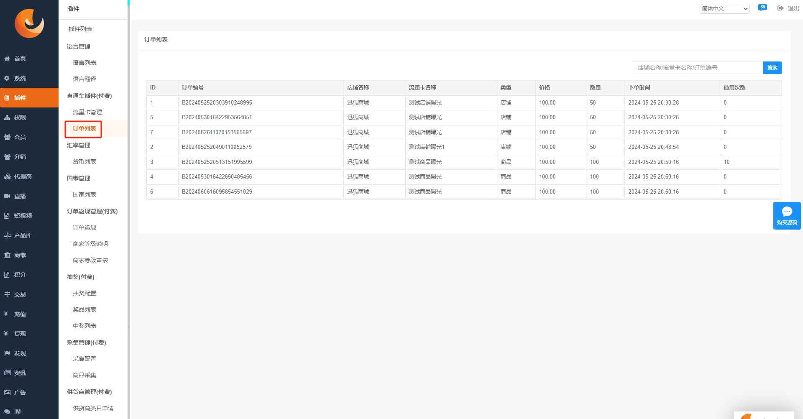The height and width of the screenshot is (419, 803).
Task: Click the home icon beside 首页
Action: tap(7, 59)
